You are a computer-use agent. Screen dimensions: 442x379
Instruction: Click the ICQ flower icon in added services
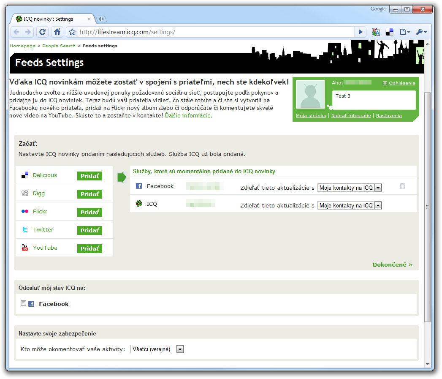(x=139, y=204)
